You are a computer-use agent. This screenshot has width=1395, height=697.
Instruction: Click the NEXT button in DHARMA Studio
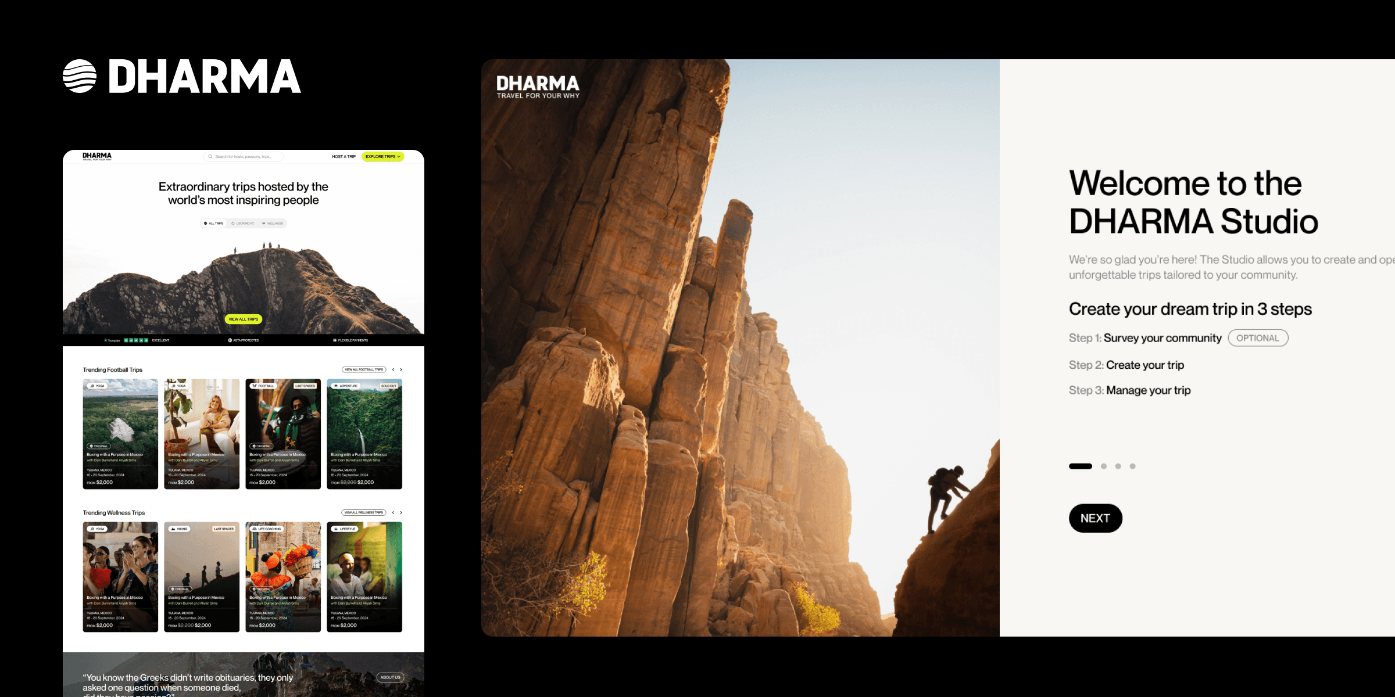point(1095,518)
